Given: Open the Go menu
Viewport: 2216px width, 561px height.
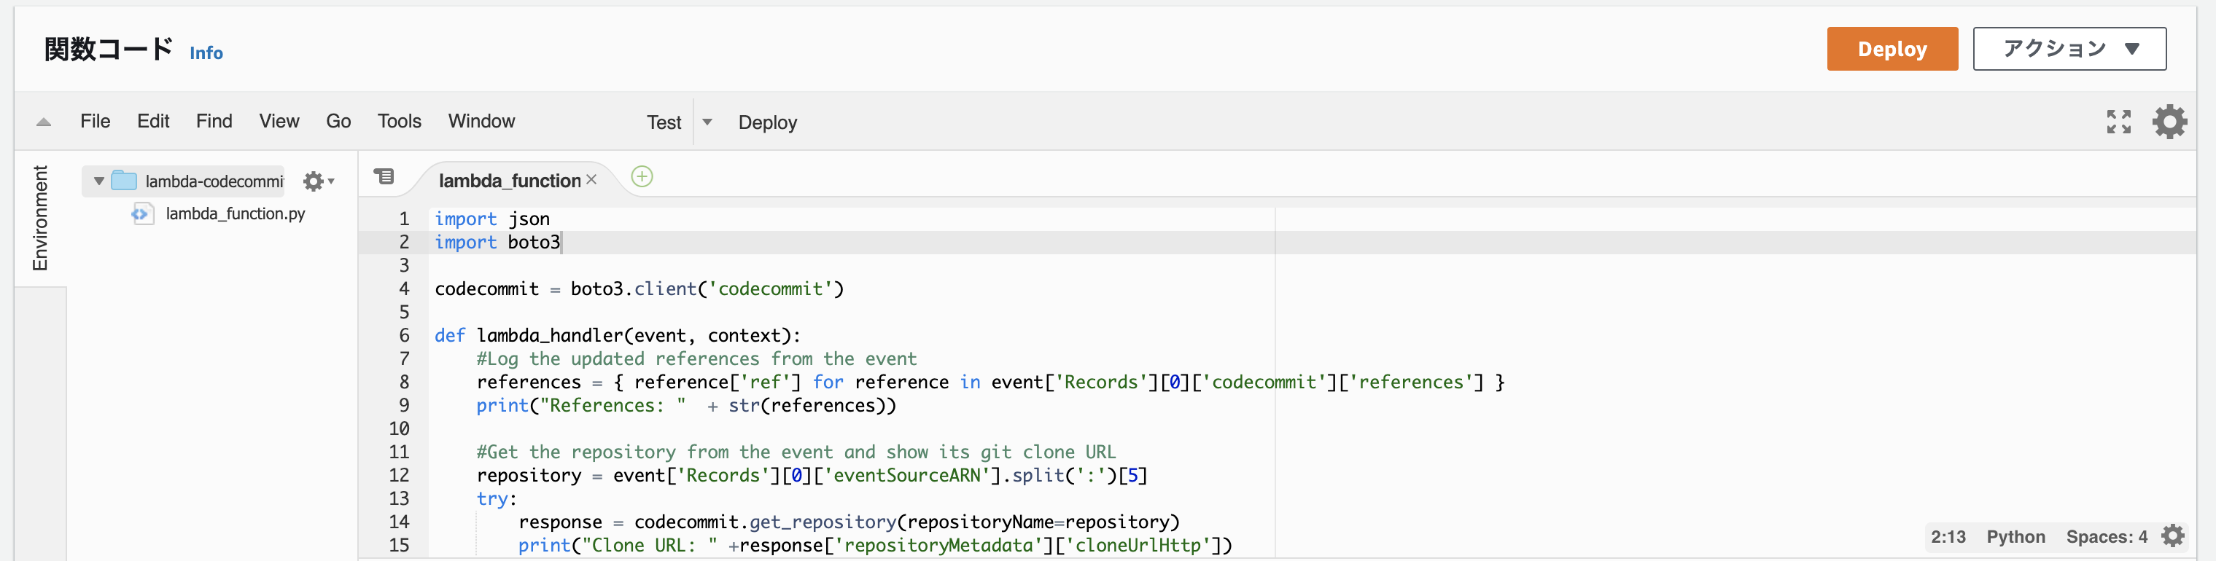Looking at the screenshot, I should pyautogui.click(x=338, y=121).
